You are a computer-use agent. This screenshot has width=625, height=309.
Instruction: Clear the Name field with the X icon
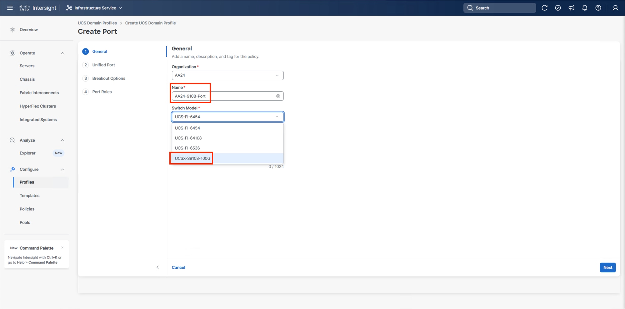point(278,96)
